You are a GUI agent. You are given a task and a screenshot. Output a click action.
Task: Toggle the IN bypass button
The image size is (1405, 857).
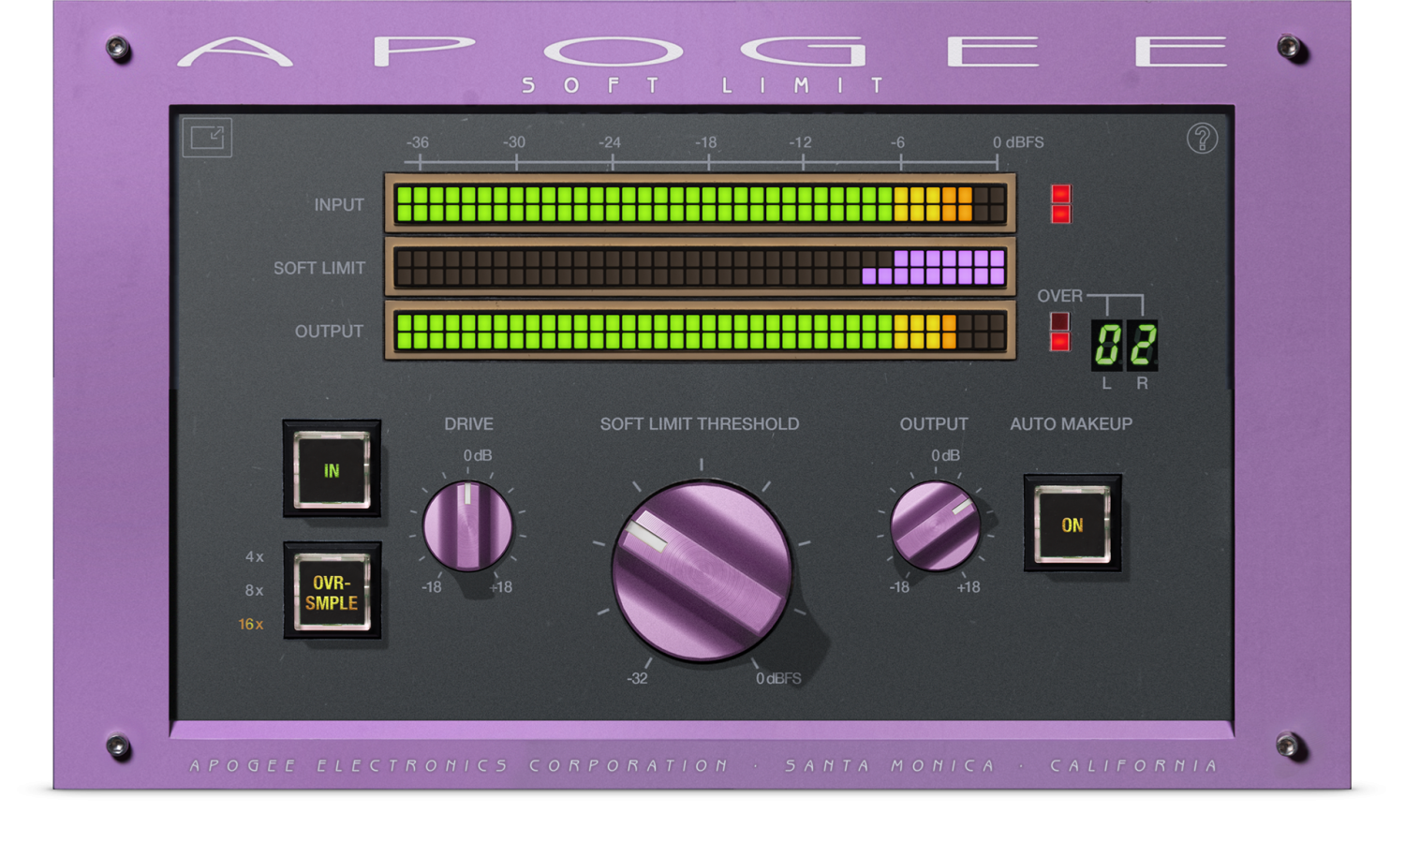point(332,469)
